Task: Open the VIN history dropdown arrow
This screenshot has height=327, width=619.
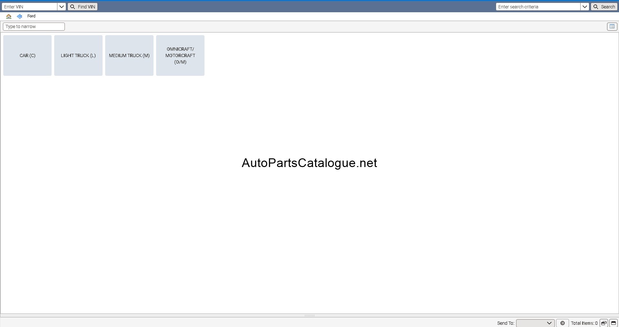Action: (x=62, y=6)
